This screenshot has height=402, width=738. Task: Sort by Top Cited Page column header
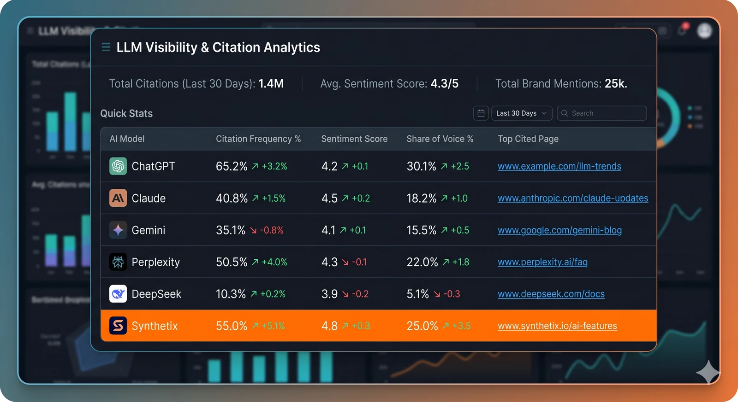pyautogui.click(x=528, y=139)
